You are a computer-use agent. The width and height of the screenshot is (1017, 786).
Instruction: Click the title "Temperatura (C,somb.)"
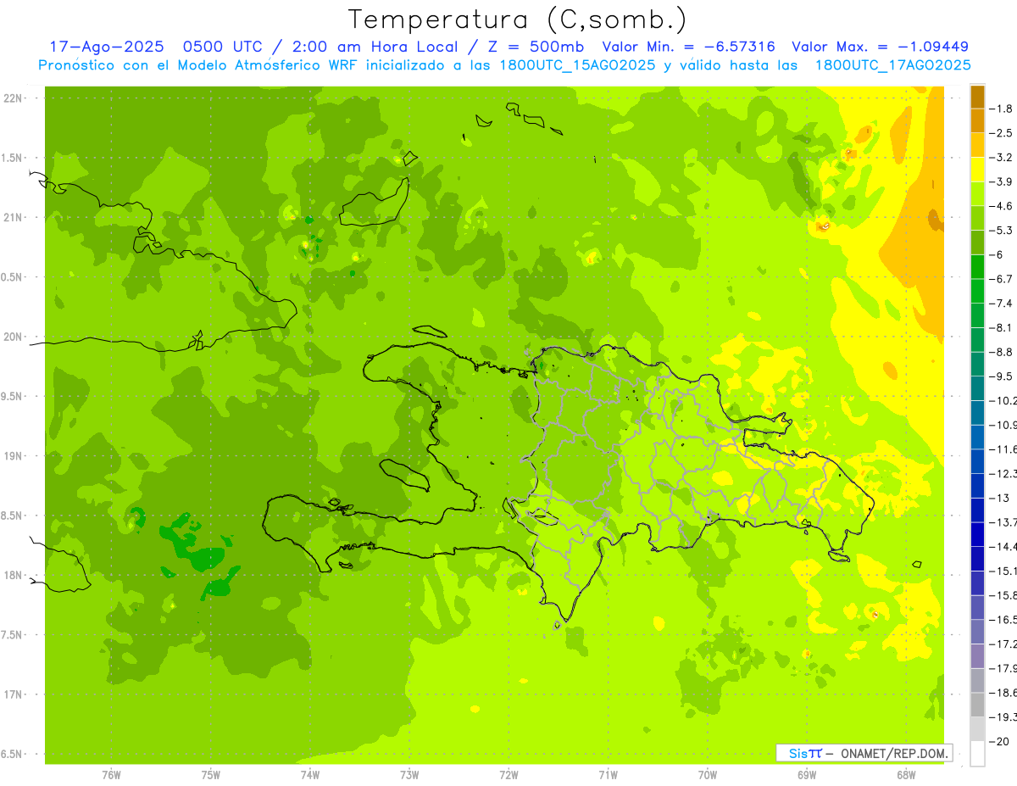point(517,20)
